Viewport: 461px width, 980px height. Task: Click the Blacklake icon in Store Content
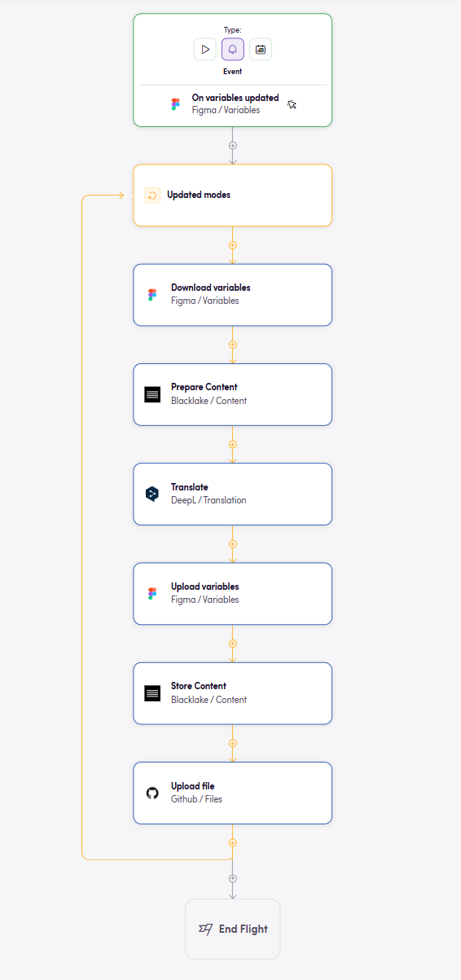[x=152, y=693]
